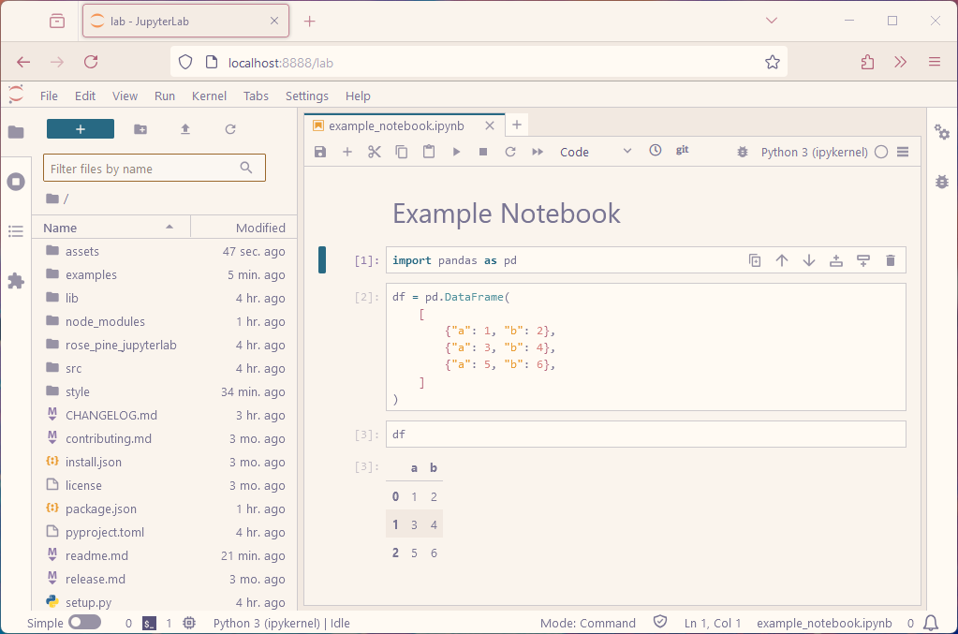Open the Settings menu
958x634 pixels.
point(307,96)
